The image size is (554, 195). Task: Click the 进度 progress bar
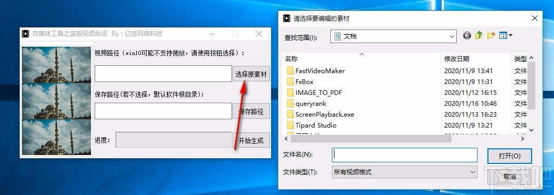click(x=173, y=140)
